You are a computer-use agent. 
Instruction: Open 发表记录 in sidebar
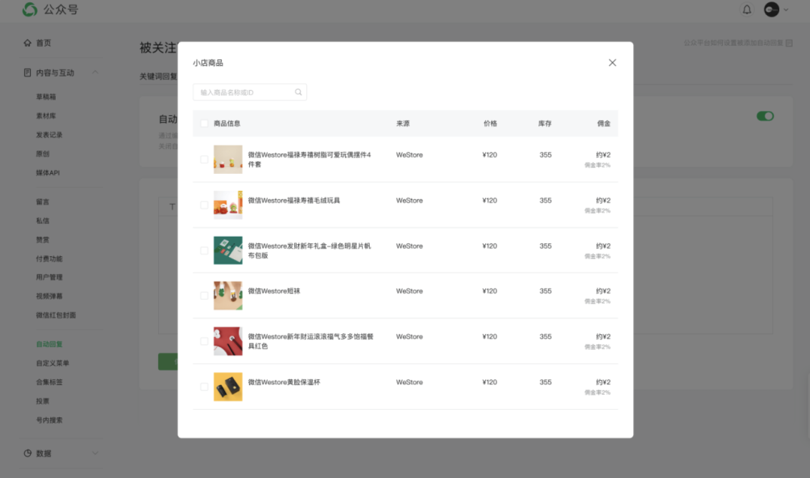[x=49, y=135]
